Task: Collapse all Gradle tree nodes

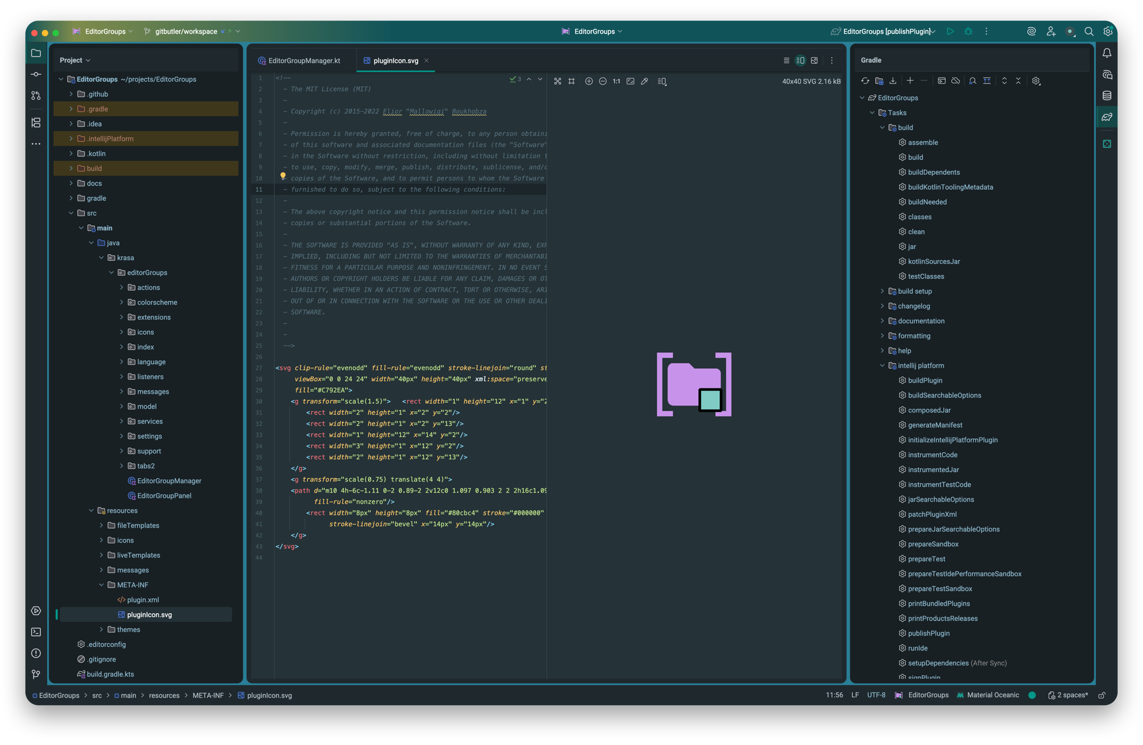Action: click(1018, 81)
